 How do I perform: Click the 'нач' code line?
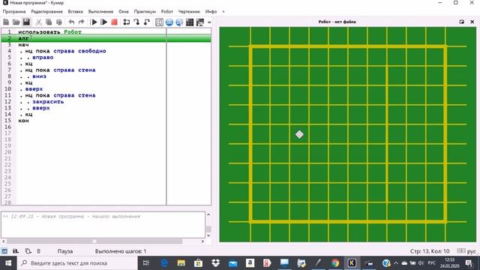(23, 45)
